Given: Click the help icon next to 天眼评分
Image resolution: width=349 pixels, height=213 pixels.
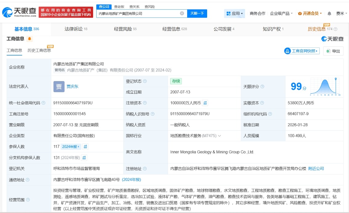Looking at the screenshot, I should point(262,87).
